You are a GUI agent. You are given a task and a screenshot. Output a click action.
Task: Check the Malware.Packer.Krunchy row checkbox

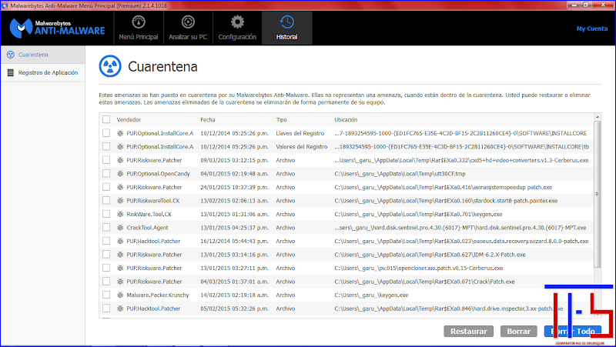click(106, 295)
